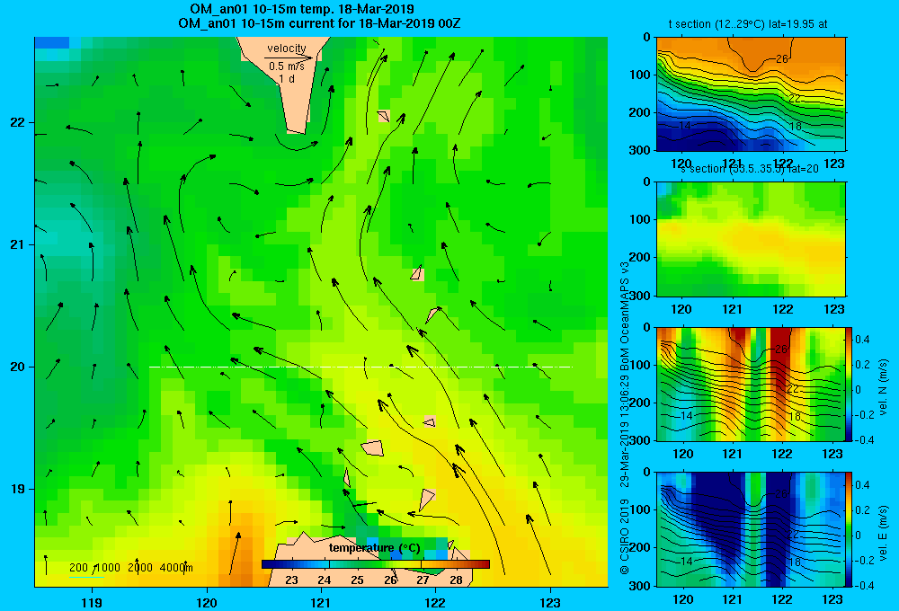This screenshot has width=899, height=611.
Task: Click the "1000" depth contour legend value
Action: coord(107,568)
